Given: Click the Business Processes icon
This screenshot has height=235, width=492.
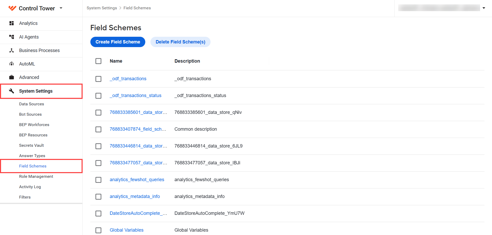Looking at the screenshot, I should [11, 50].
